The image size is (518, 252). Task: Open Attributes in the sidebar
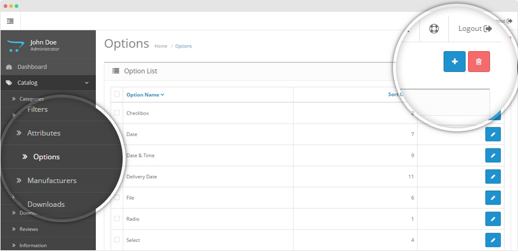pyautogui.click(x=43, y=133)
